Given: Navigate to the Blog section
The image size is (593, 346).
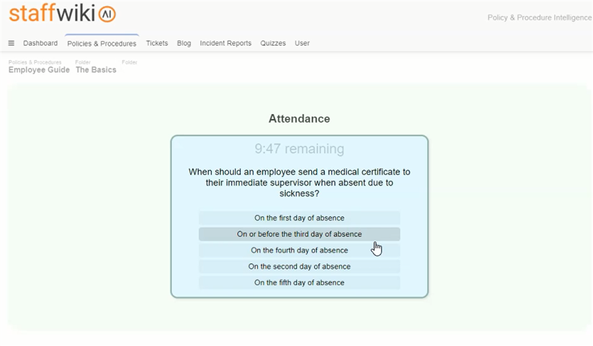Looking at the screenshot, I should tap(184, 43).
